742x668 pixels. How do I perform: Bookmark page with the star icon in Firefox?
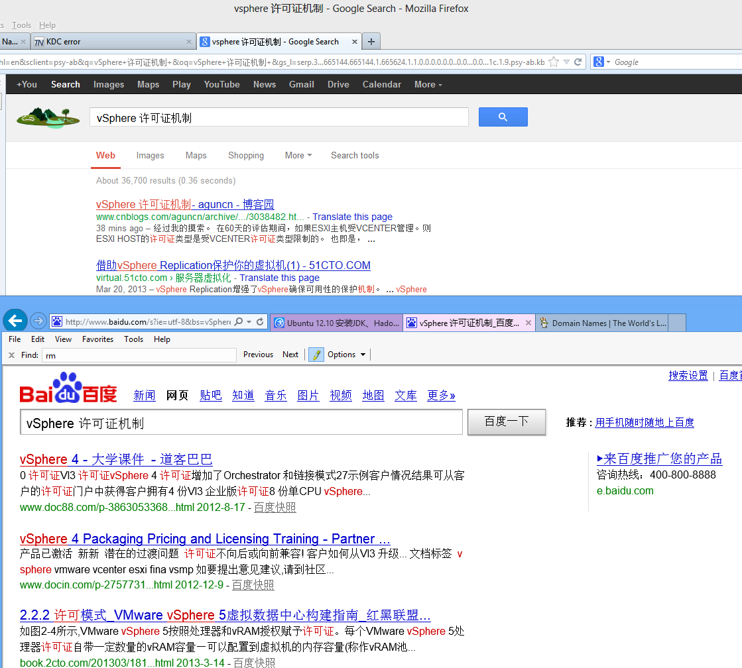click(554, 62)
